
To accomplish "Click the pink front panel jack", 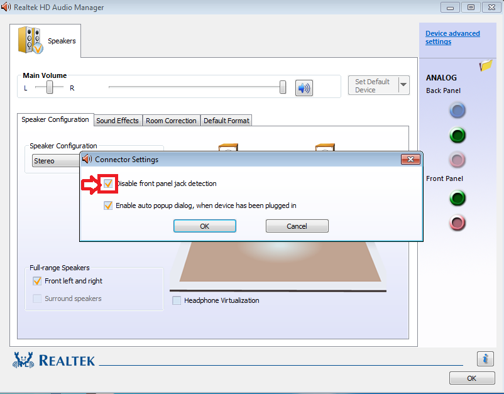I will coord(457,222).
